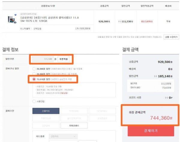
Task: Choose 위메프페이 payment method
Action: (x=74, y=126)
